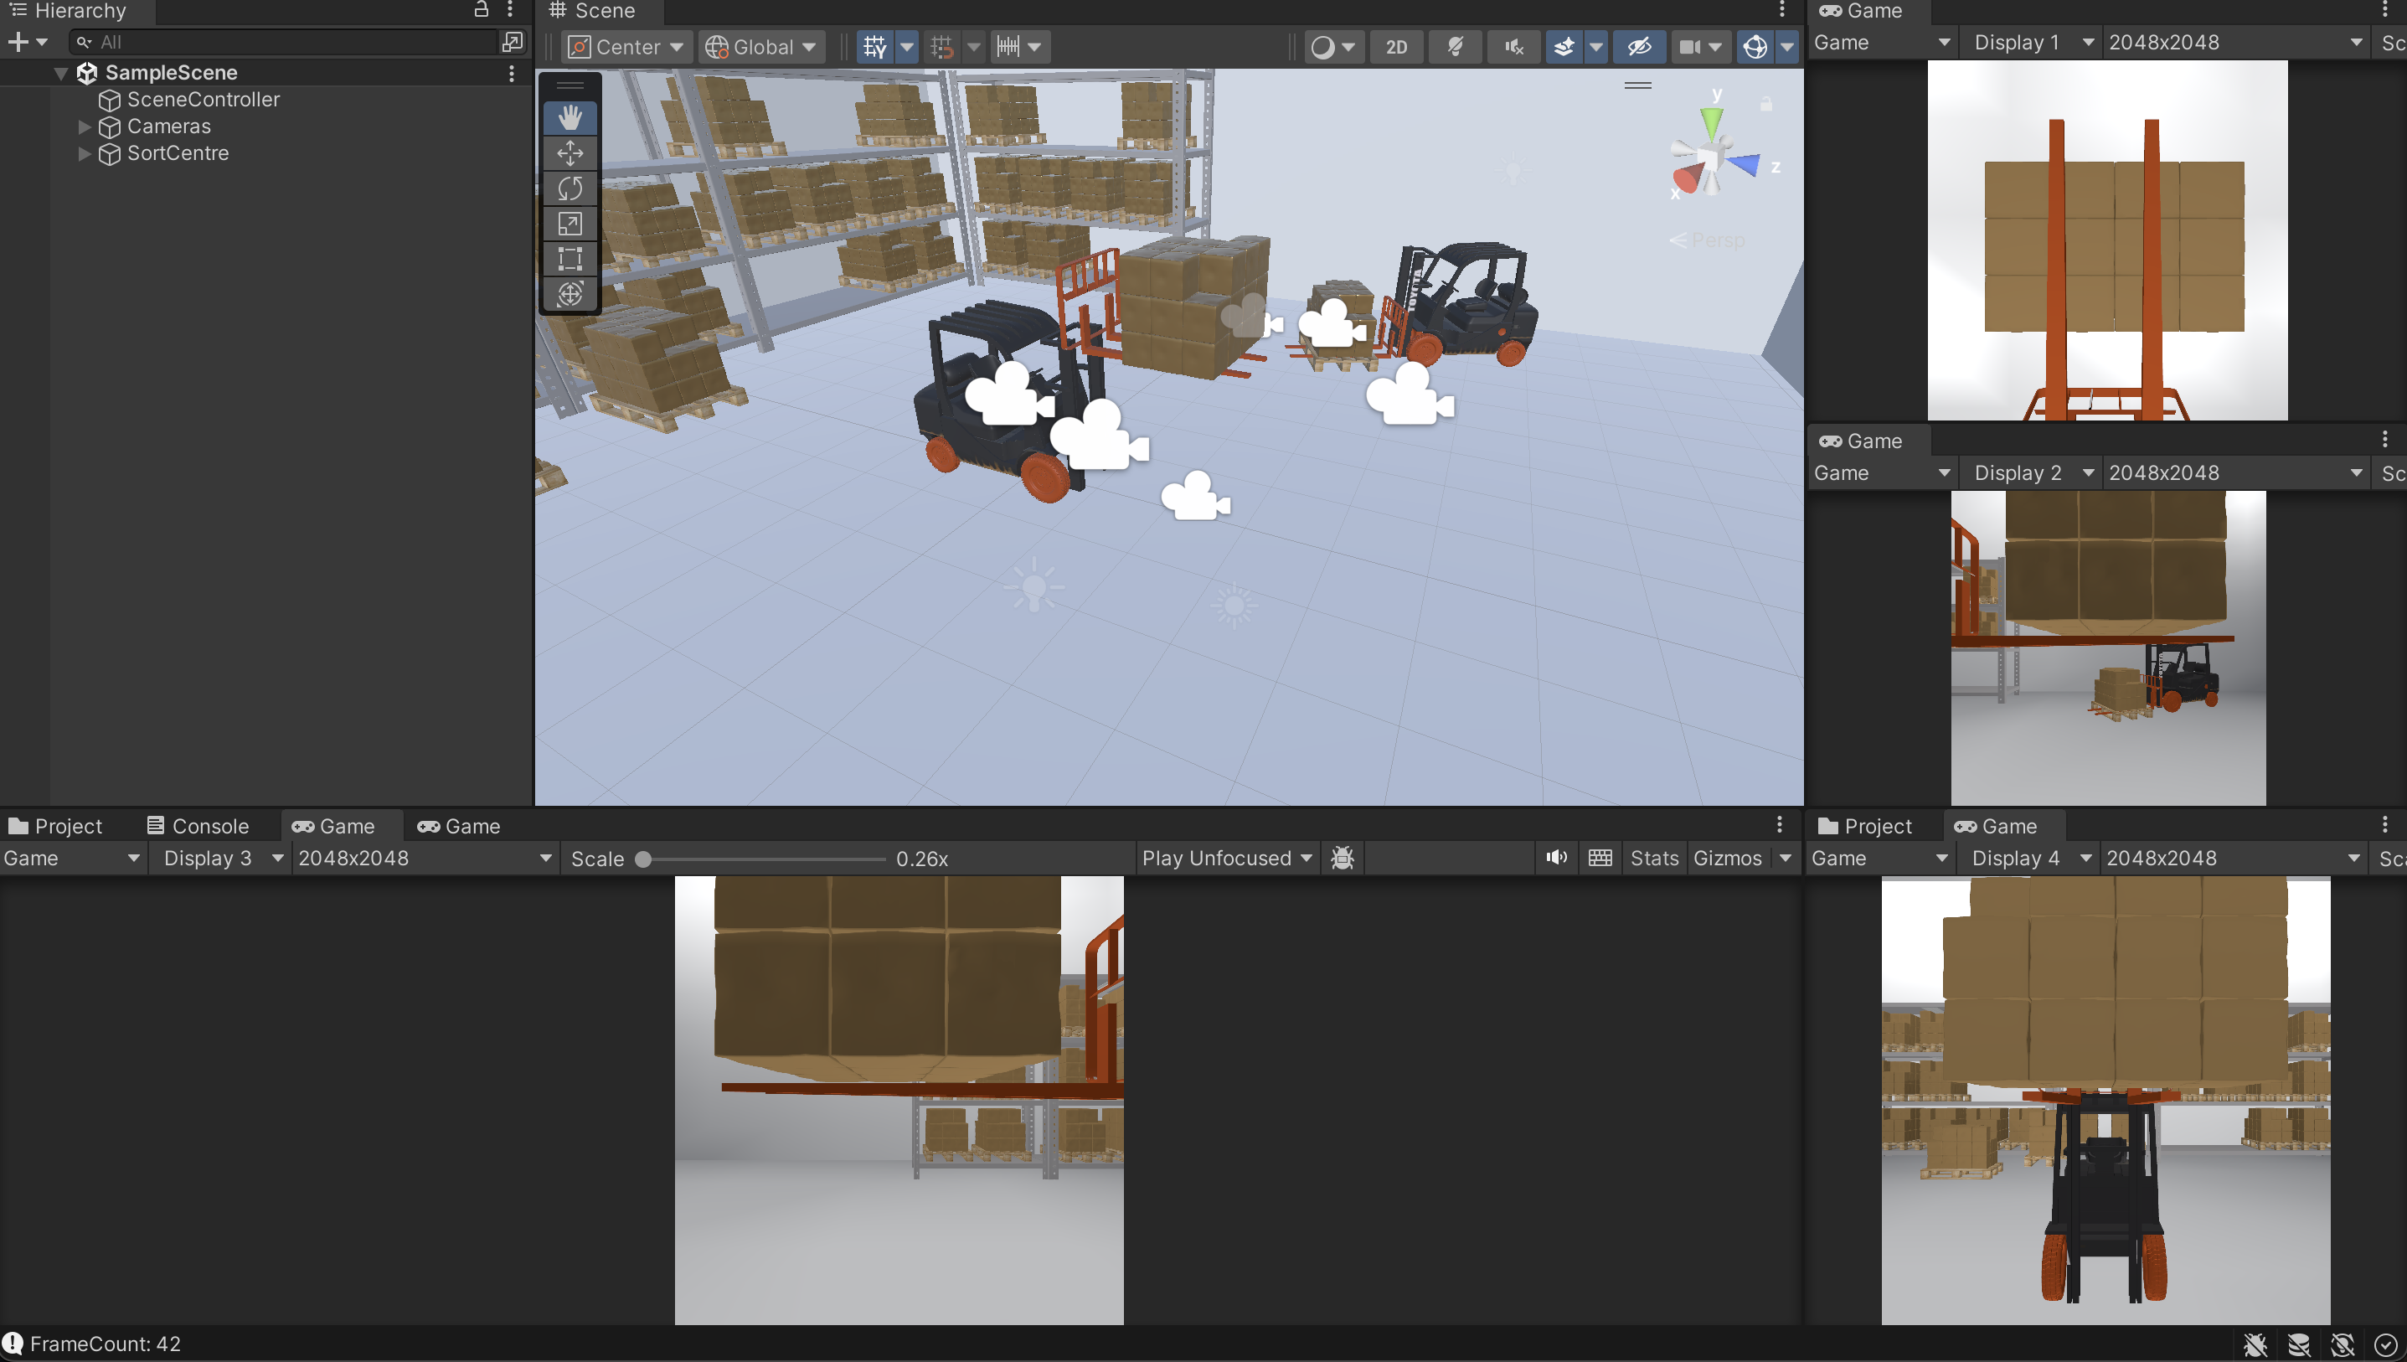2407x1362 pixels.
Task: Open the Gizmos dropdown arrow in Scene toolbar
Action: point(1787,47)
